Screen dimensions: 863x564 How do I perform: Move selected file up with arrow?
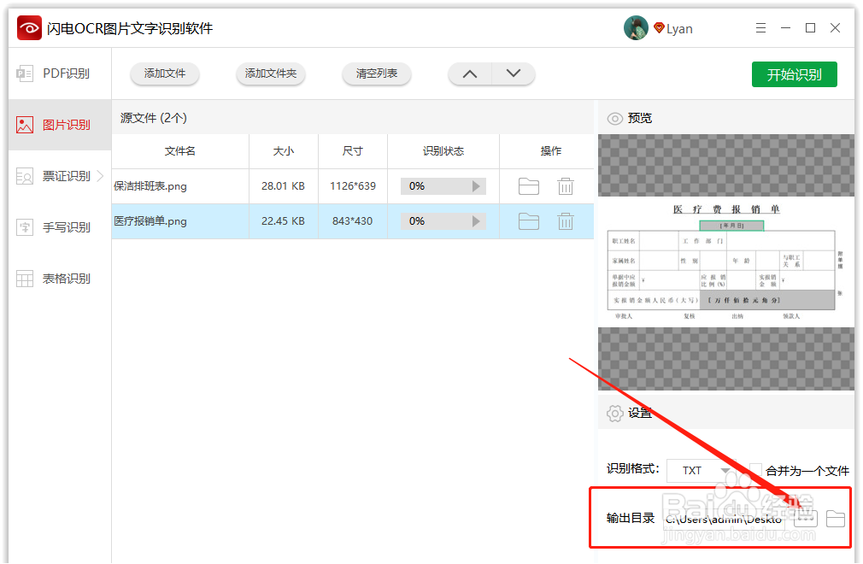470,73
